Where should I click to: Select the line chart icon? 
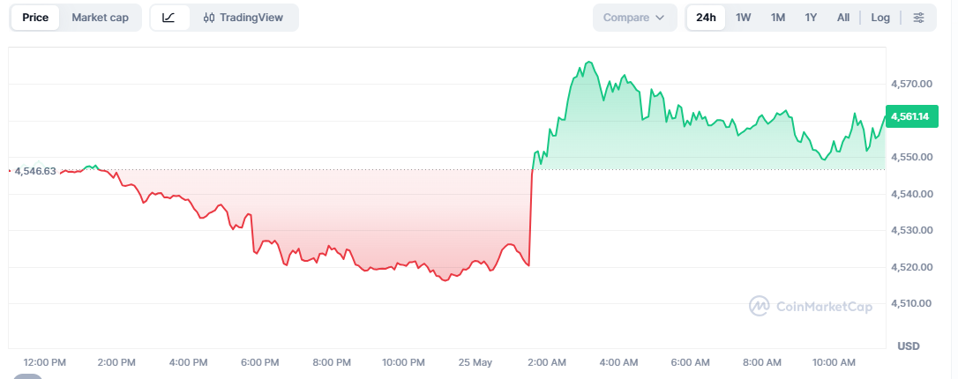coord(168,18)
